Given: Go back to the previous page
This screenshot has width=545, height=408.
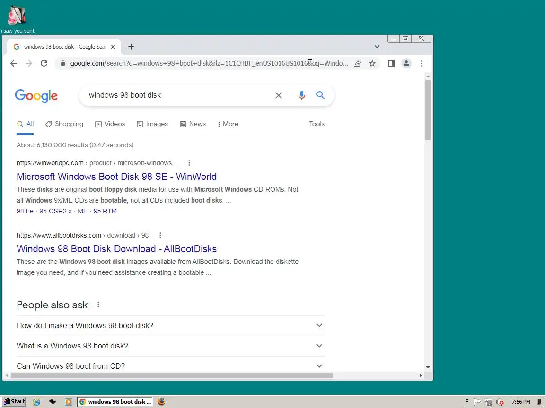Looking at the screenshot, I should 14,63.
